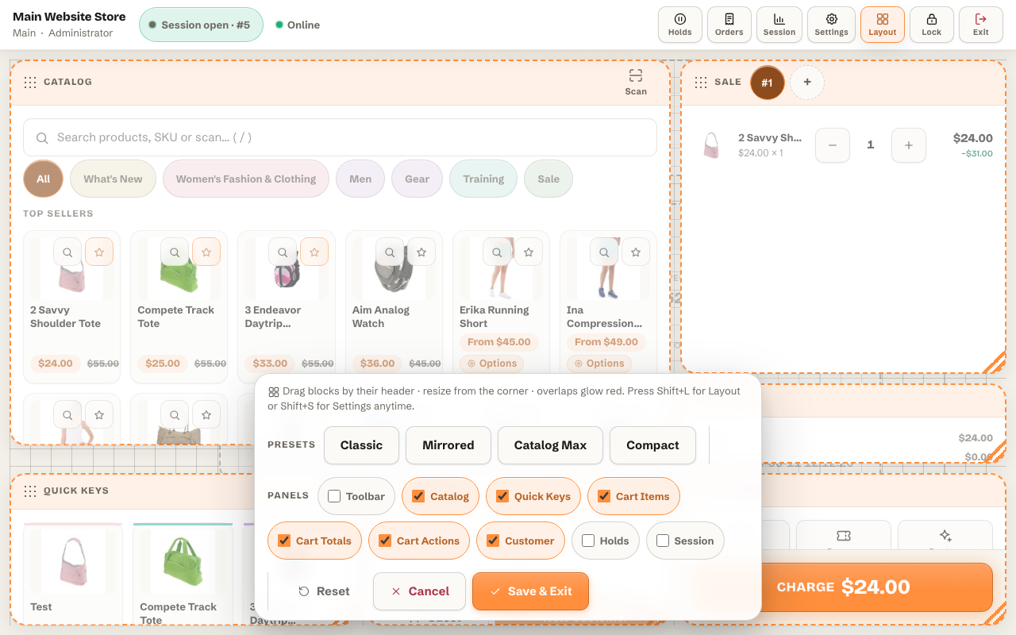Open Settings gear in toolbar
The image size is (1016, 635).
(x=831, y=25)
